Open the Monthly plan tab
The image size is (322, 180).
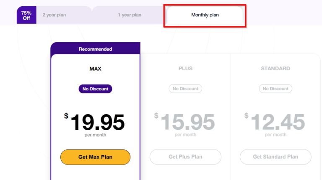(205, 15)
